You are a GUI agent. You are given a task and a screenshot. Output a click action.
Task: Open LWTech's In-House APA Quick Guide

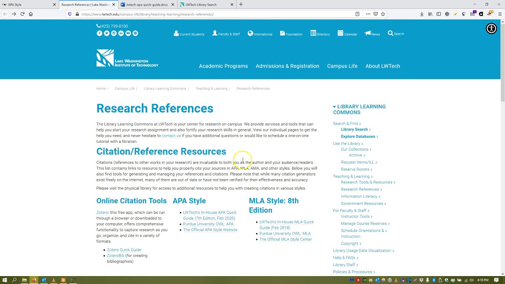(x=210, y=215)
